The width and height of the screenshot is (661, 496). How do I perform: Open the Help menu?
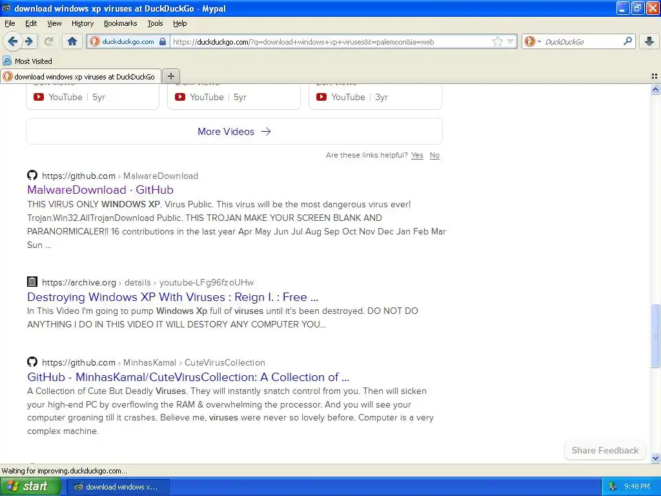[x=179, y=23]
